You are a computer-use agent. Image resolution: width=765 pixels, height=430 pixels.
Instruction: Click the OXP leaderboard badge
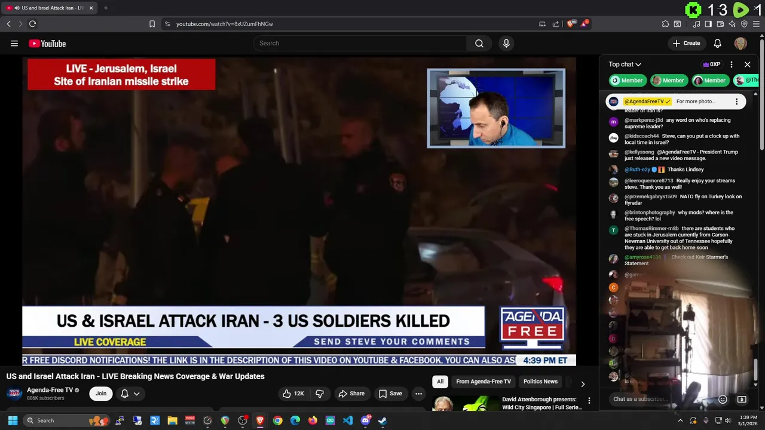tap(712, 64)
